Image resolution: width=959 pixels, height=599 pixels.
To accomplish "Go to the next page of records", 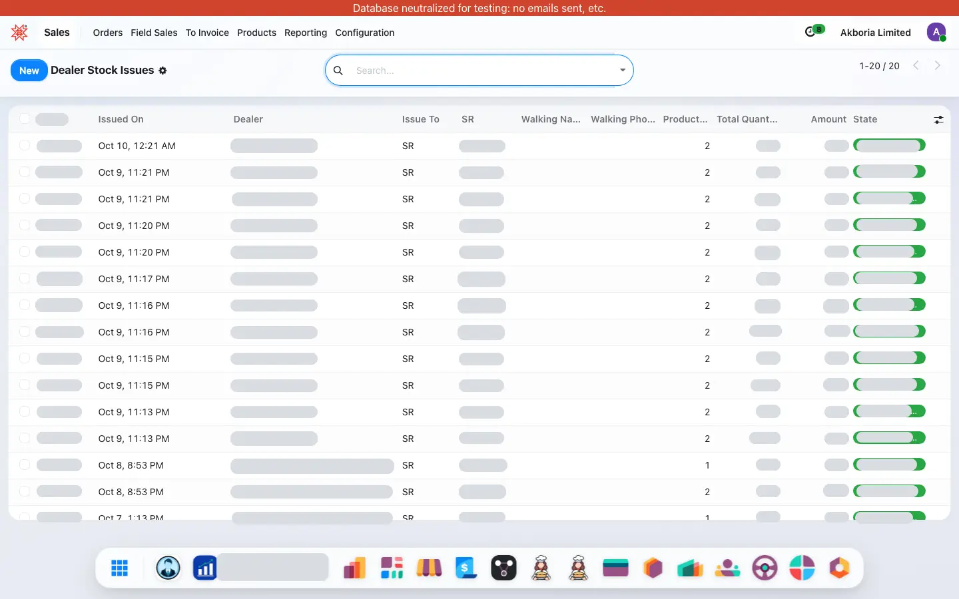I will (938, 65).
